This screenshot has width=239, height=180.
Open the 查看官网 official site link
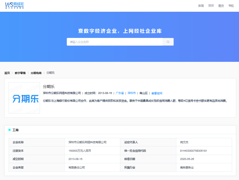coord(157,93)
